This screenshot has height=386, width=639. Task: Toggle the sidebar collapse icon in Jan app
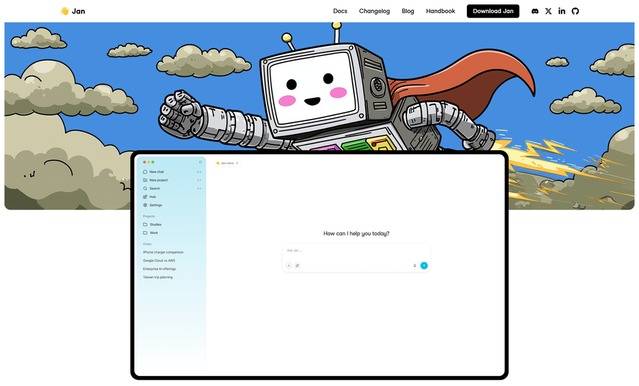(x=200, y=162)
